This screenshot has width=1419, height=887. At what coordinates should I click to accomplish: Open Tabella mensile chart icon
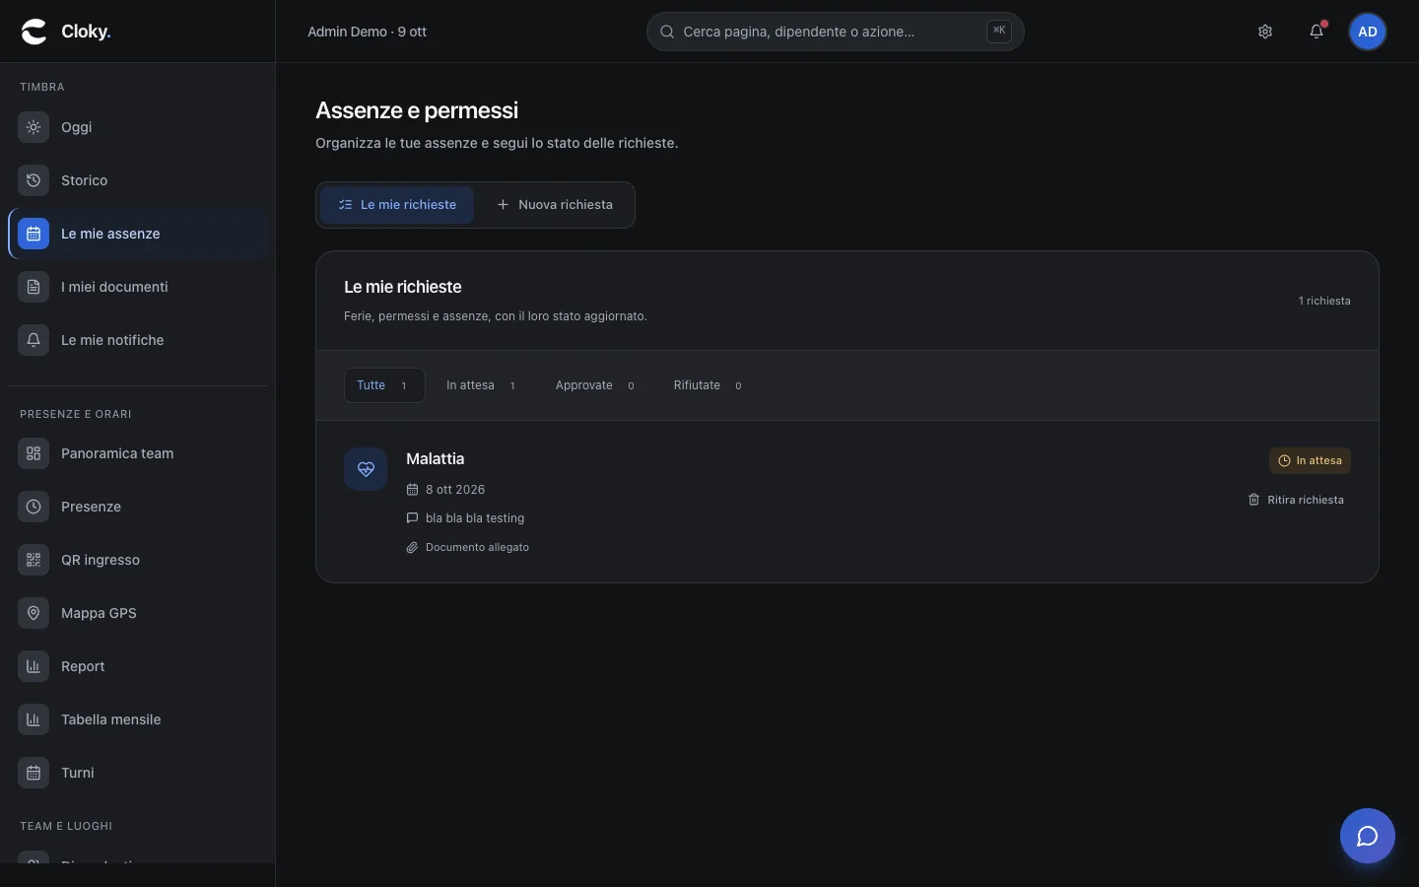coord(34,719)
